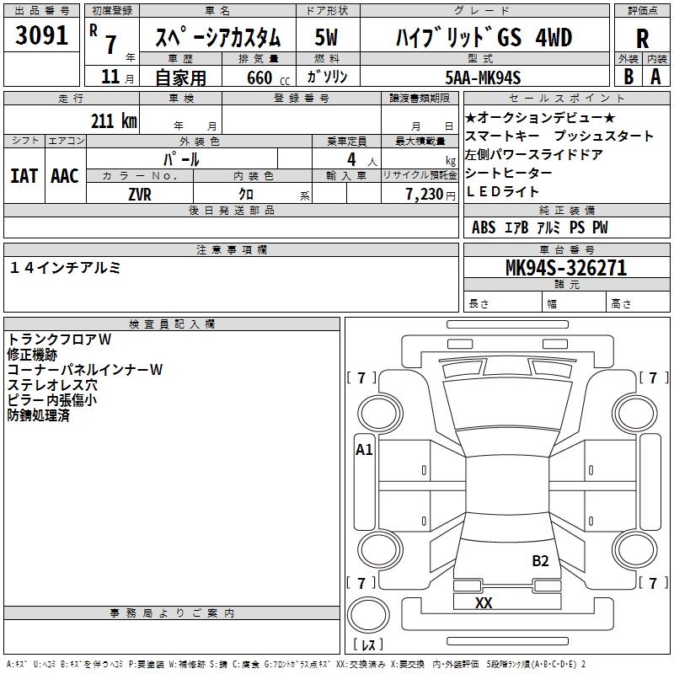Click the [レス] marker below the diagram
Image resolution: width=674 pixels, height=674 pixels.
pos(367,645)
